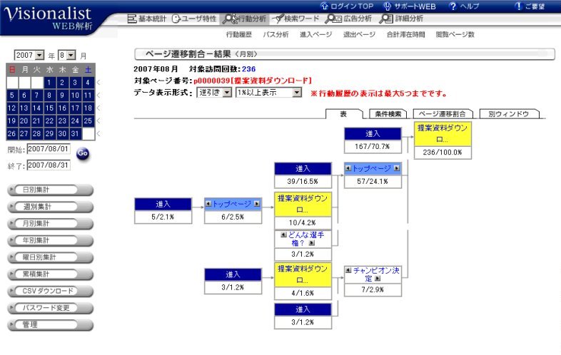Open 行動履歴 submenu item

point(238,34)
